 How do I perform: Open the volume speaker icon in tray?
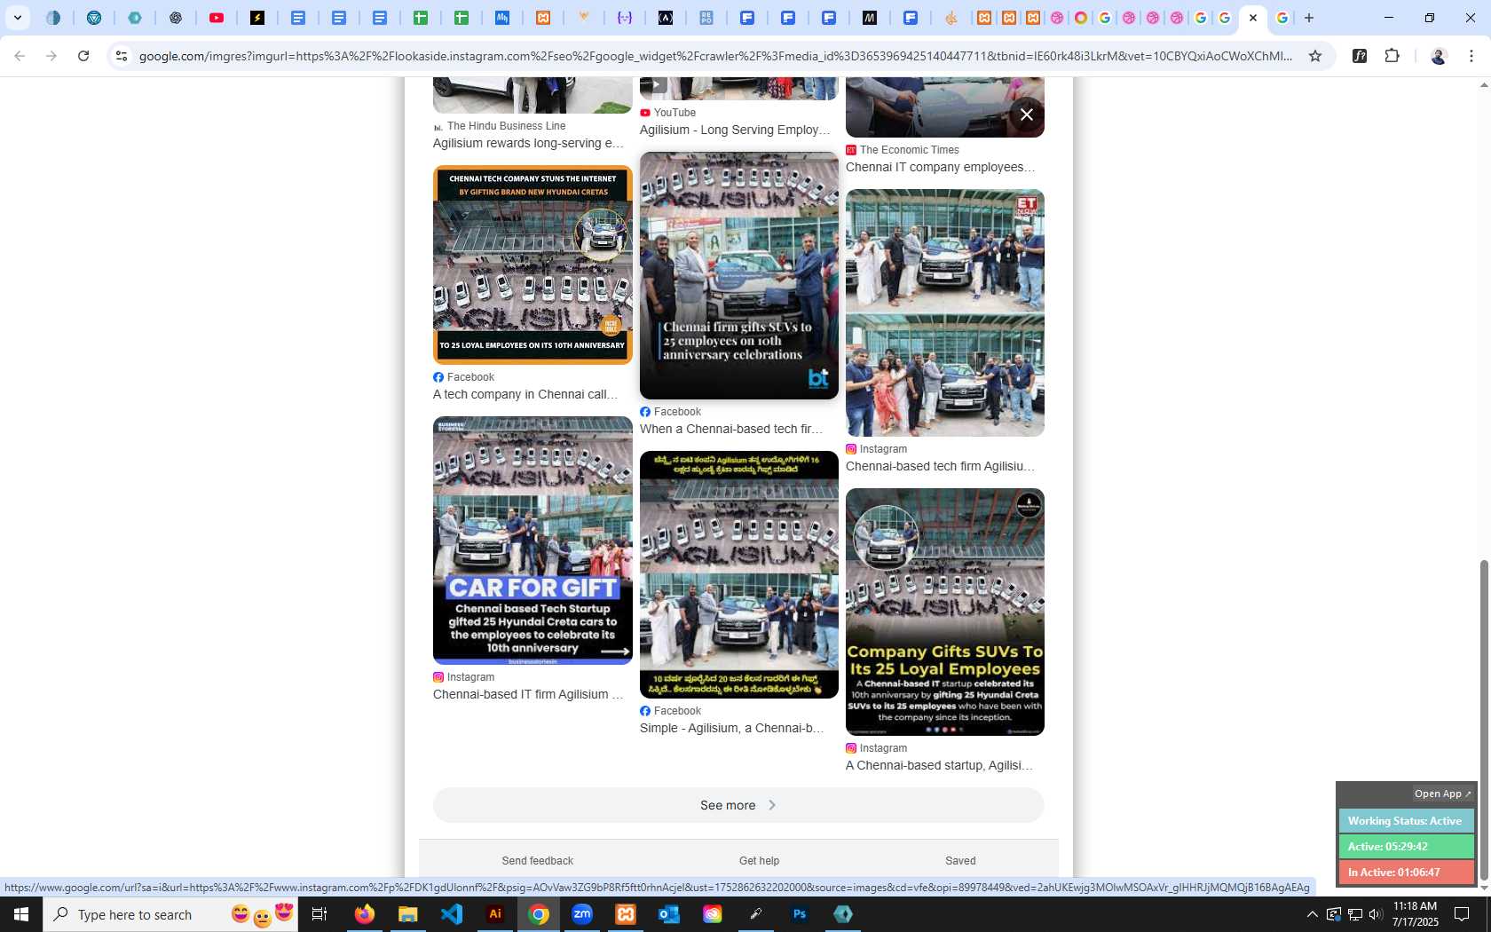coord(1377,914)
